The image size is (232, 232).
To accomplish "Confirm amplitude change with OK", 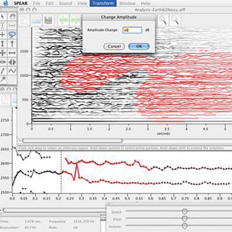I will tap(139, 46).
